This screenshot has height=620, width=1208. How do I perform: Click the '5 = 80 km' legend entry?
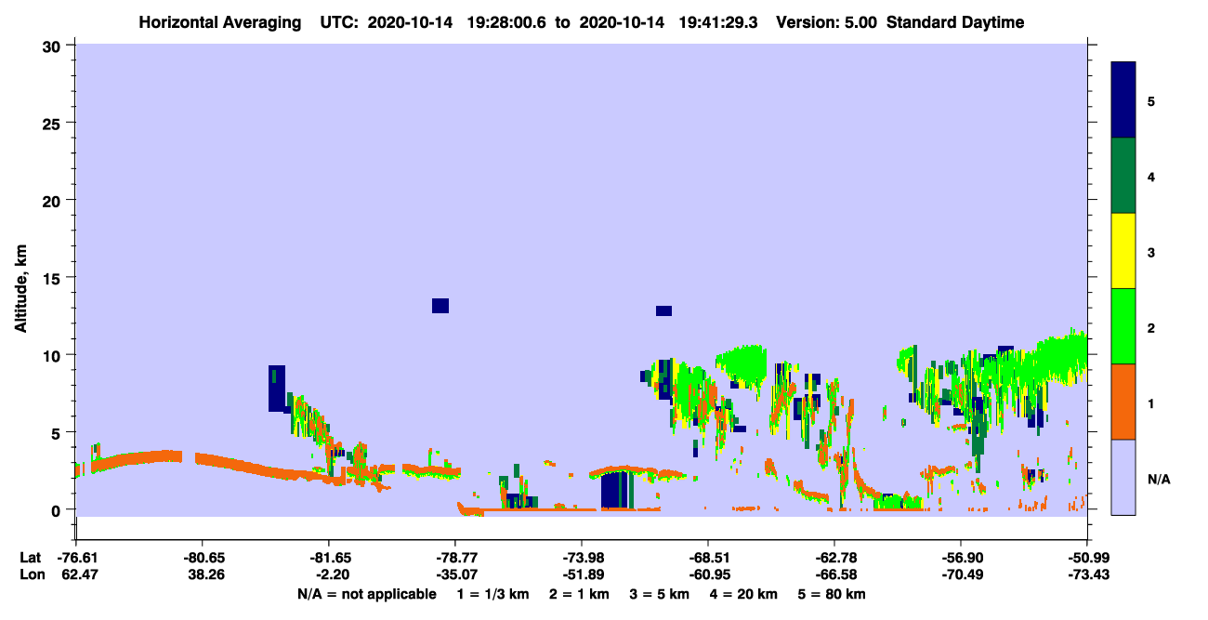(832, 594)
